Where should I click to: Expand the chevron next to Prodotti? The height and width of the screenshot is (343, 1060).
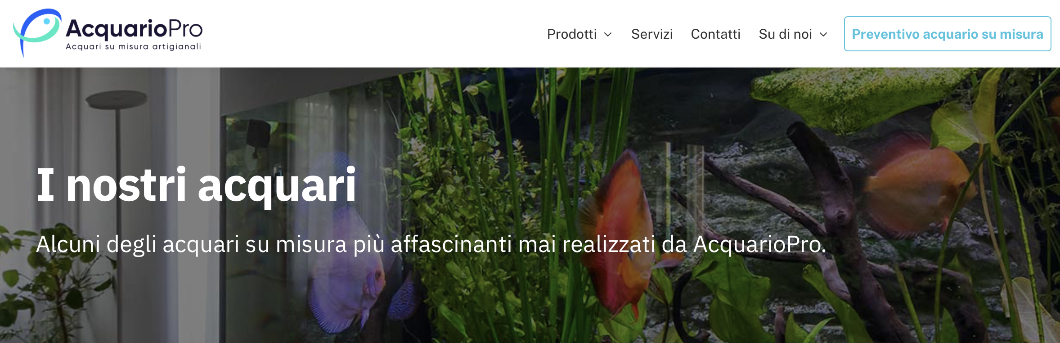point(608,35)
